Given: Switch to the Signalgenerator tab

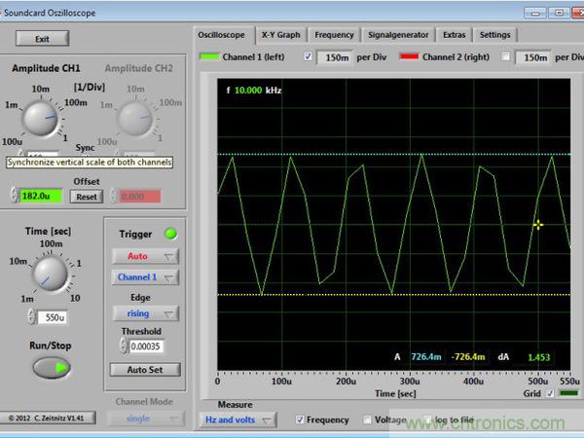Looking at the screenshot, I should coord(397,34).
